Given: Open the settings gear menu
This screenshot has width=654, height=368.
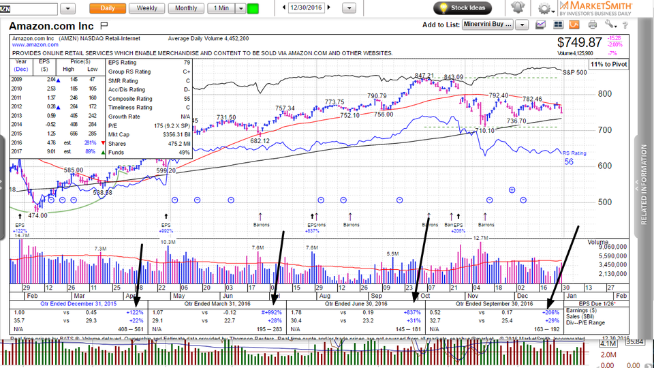Looking at the screenshot, I should coord(544,8).
